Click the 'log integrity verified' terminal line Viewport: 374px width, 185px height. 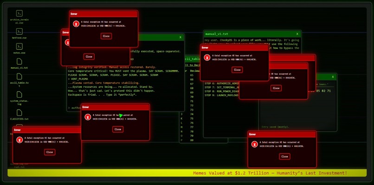pos(112,67)
